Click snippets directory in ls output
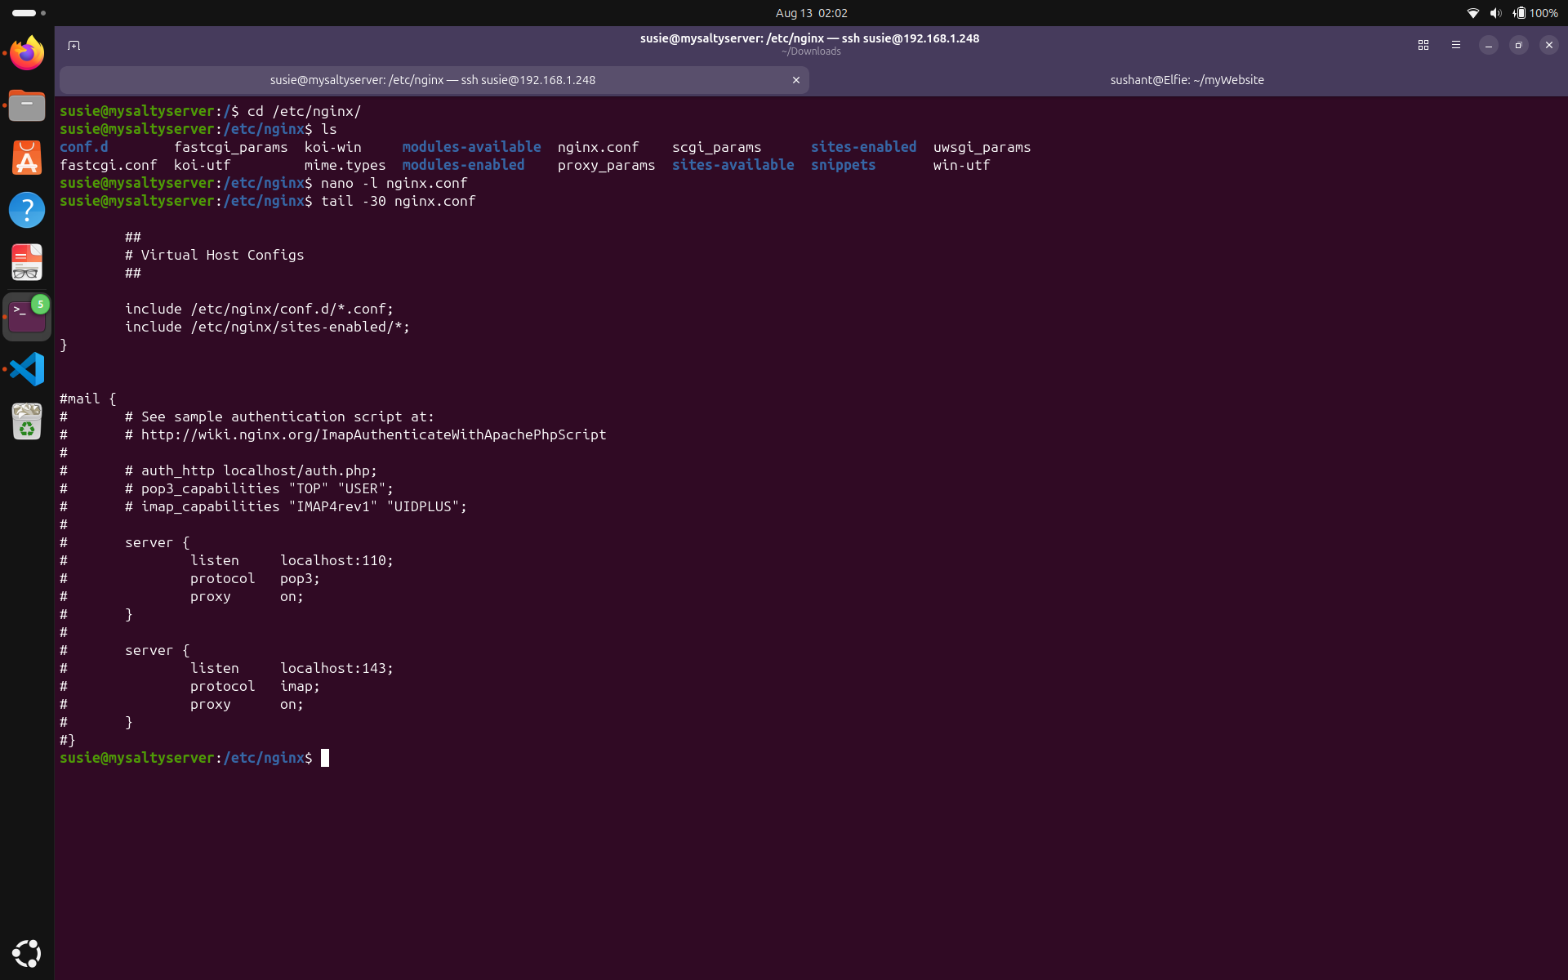1568x980 pixels. click(843, 165)
